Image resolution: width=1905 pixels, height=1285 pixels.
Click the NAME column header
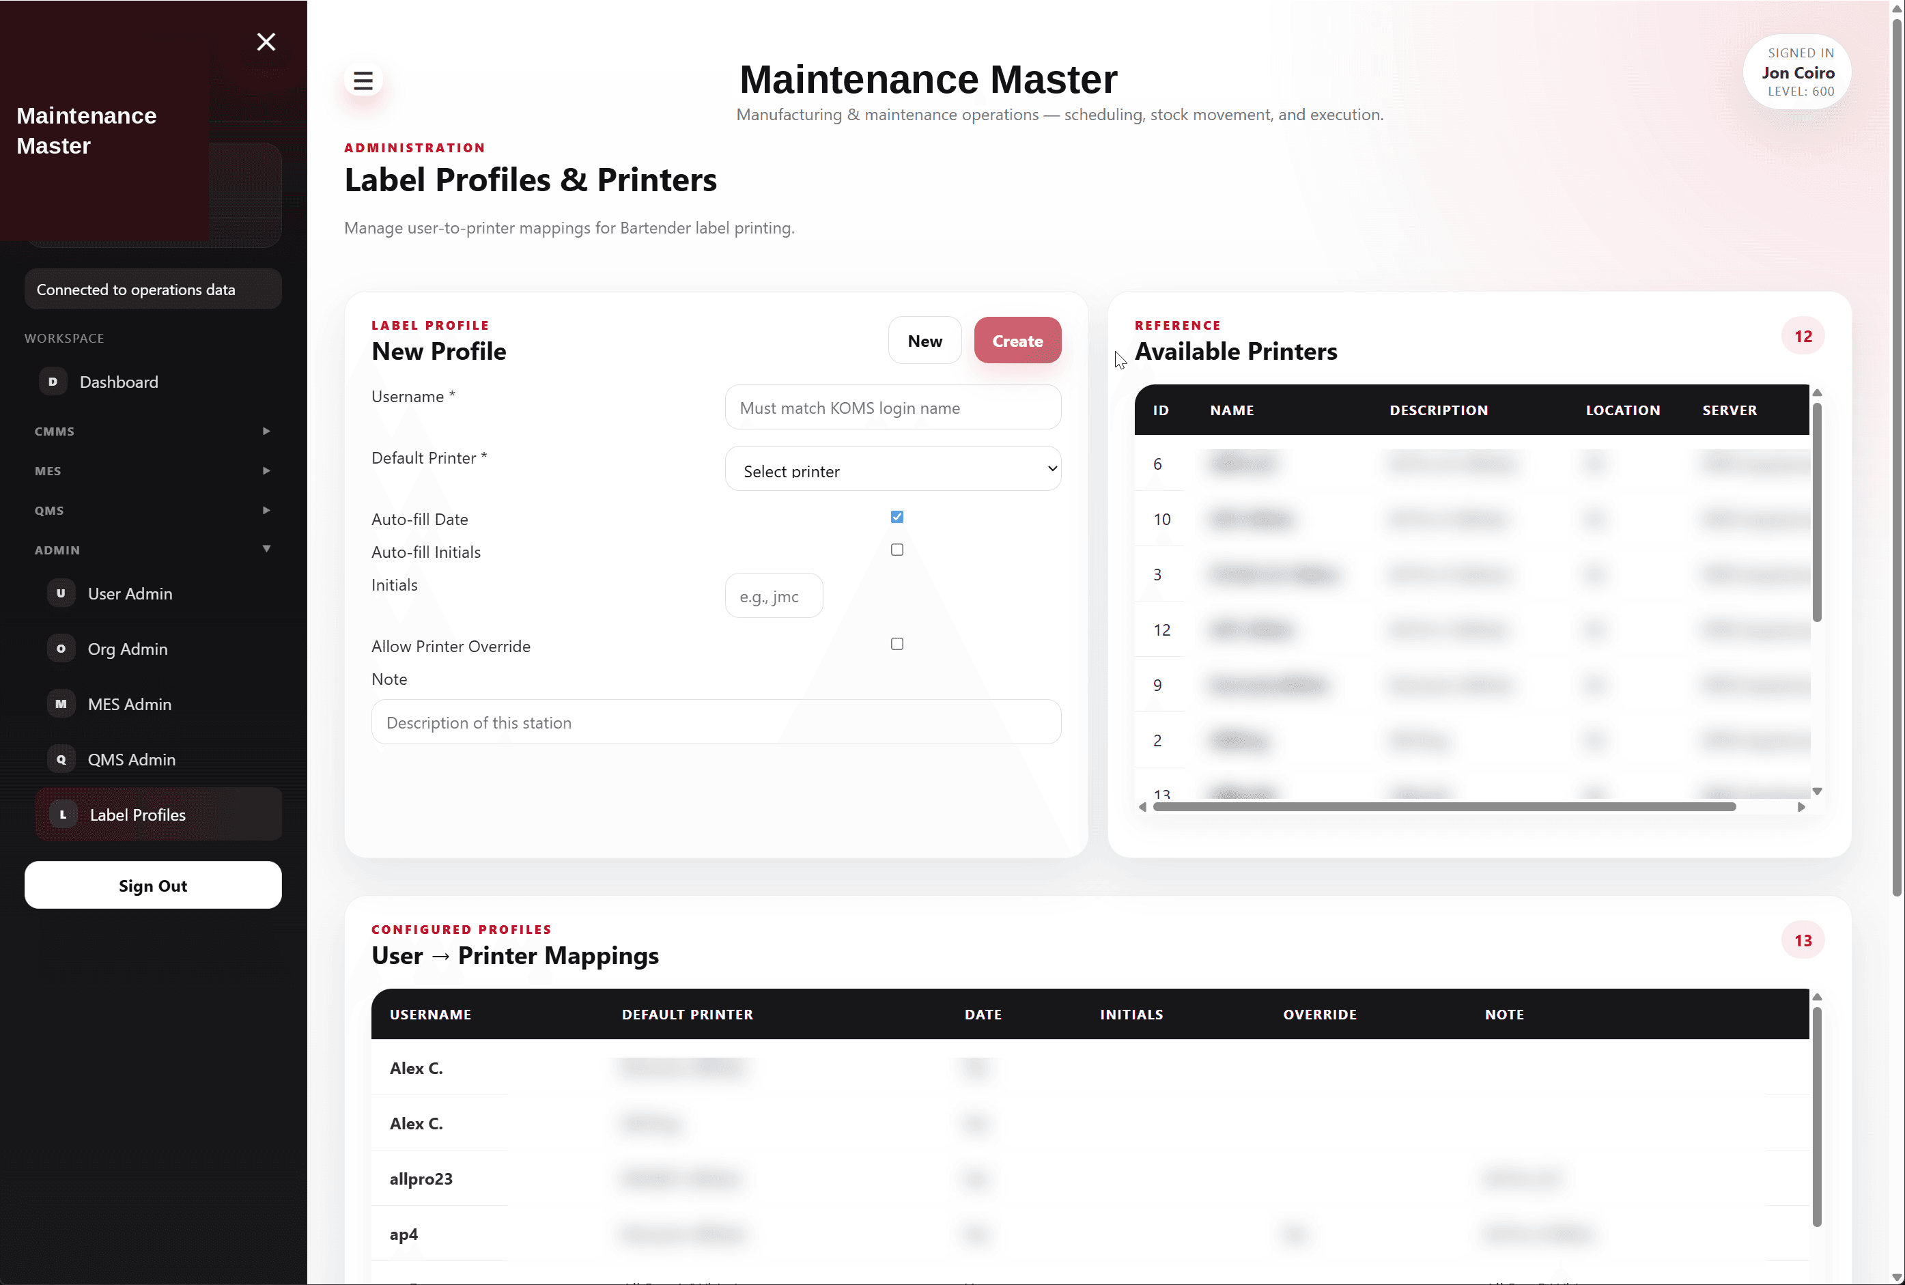(1232, 410)
